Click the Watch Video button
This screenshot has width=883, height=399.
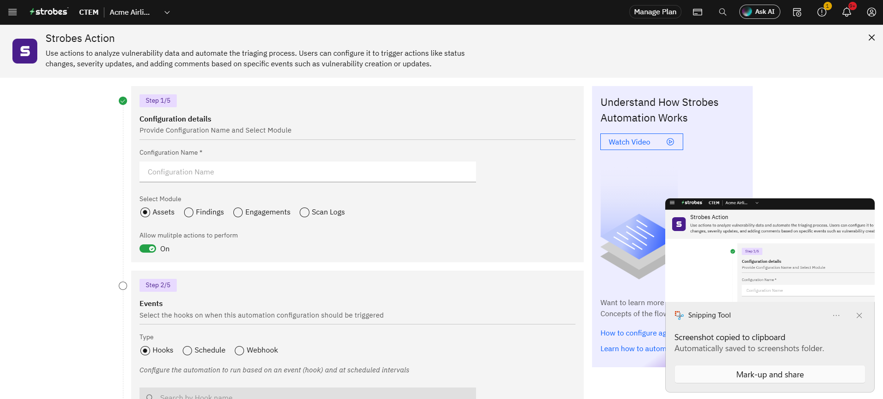coord(641,142)
